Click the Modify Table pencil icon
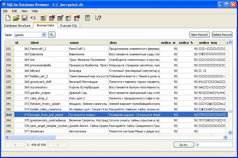Screen dimensions: 238x158 (x=60, y=18)
